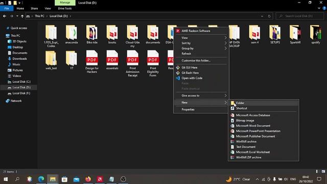Open Microsoft Edge from taskbar
Viewport: 327px width, 184px height.
click(41, 179)
